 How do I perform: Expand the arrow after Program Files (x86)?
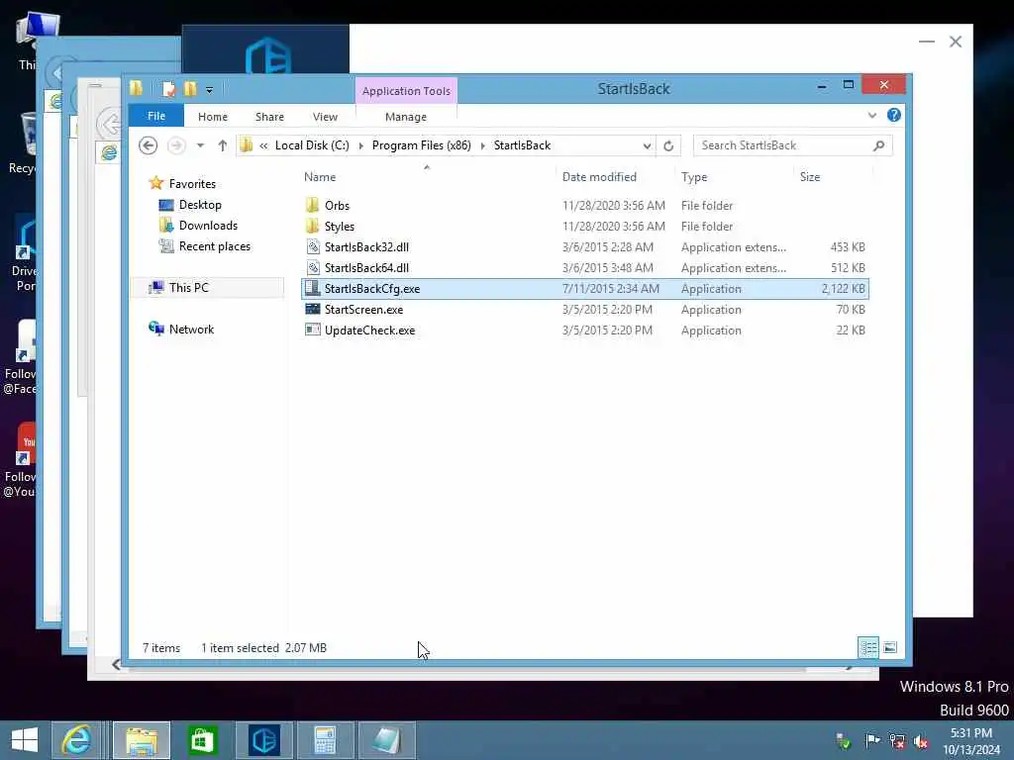[482, 146]
